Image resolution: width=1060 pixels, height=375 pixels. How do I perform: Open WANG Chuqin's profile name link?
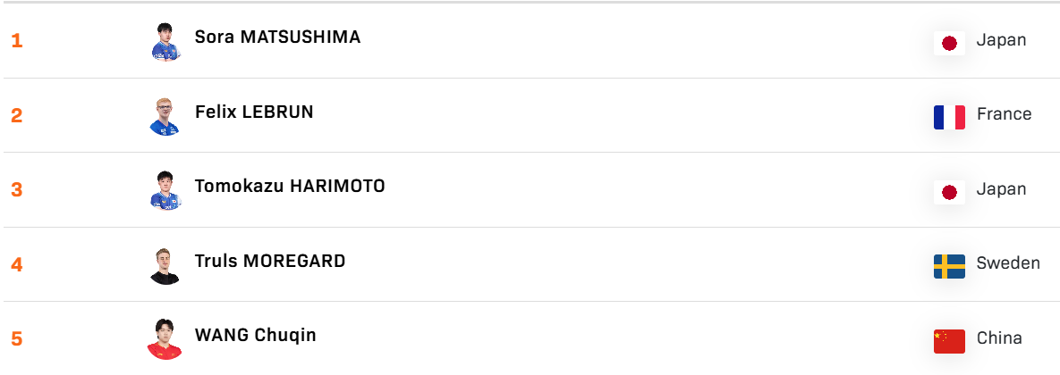256,335
